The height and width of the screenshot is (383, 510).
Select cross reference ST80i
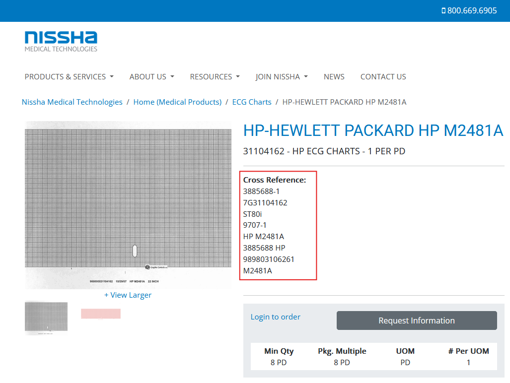pyautogui.click(x=252, y=214)
